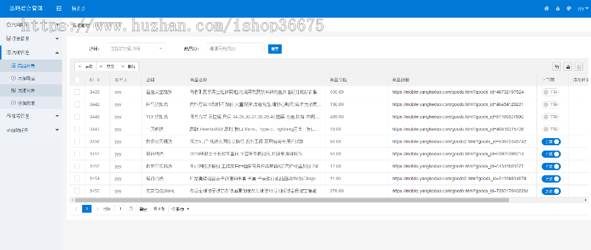Expand the 自动任务 sidebar section
Image resolution: width=591 pixels, height=250 pixels.
(x=31, y=130)
